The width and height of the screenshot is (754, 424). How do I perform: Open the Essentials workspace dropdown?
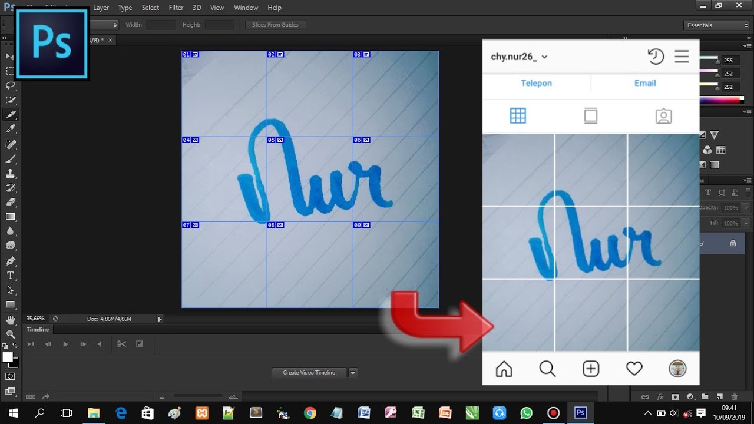717,25
